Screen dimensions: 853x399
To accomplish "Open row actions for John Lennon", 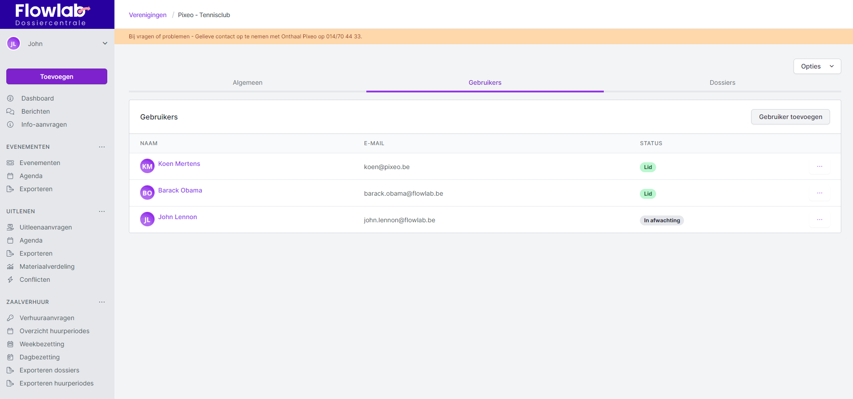I will click(819, 220).
